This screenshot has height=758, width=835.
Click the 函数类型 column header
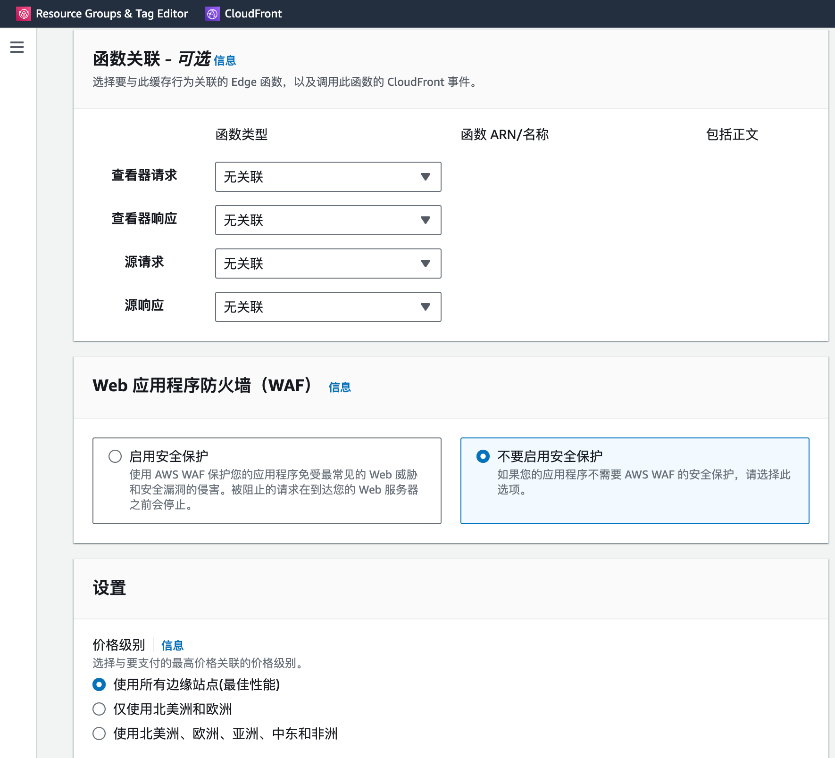coord(242,135)
